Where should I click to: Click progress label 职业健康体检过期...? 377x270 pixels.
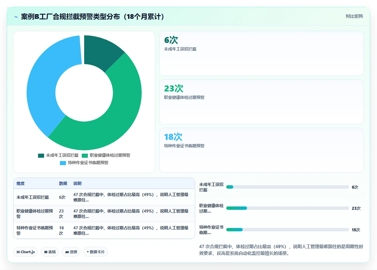click(211, 208)
